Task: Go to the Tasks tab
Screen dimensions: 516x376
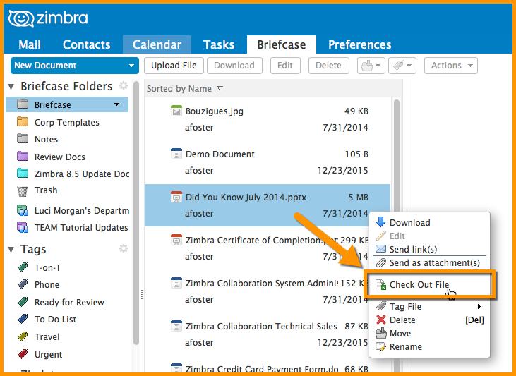Action: (x=219, y=44)
